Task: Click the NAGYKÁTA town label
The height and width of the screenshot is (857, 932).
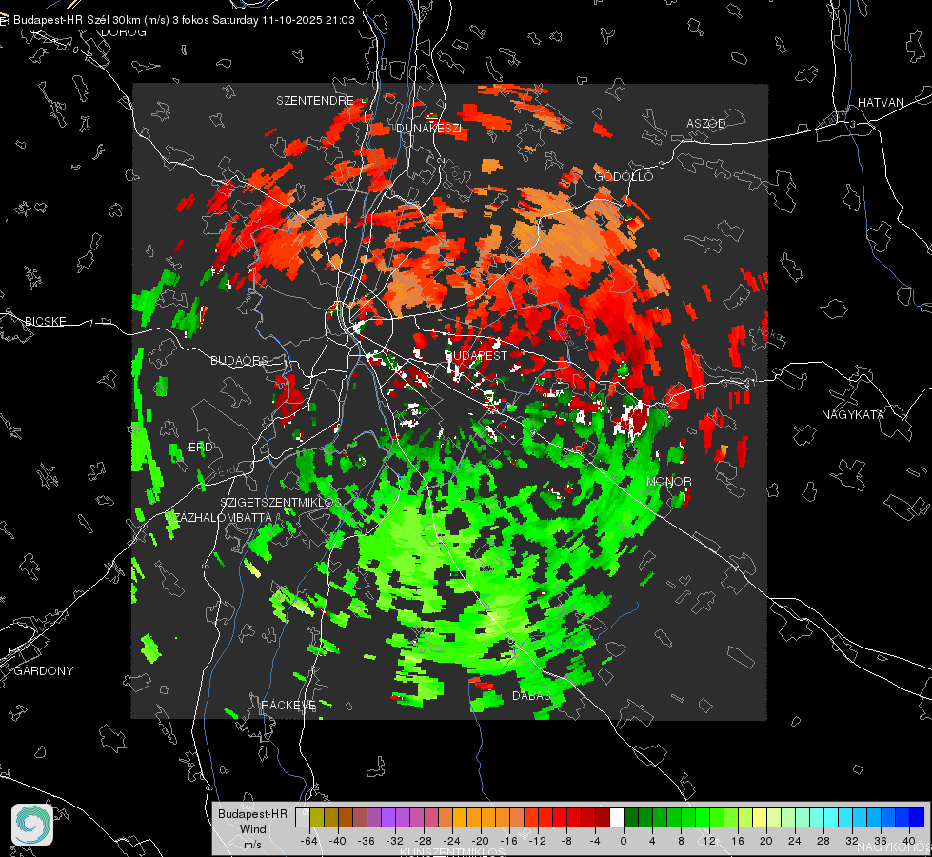Action: 853,414
